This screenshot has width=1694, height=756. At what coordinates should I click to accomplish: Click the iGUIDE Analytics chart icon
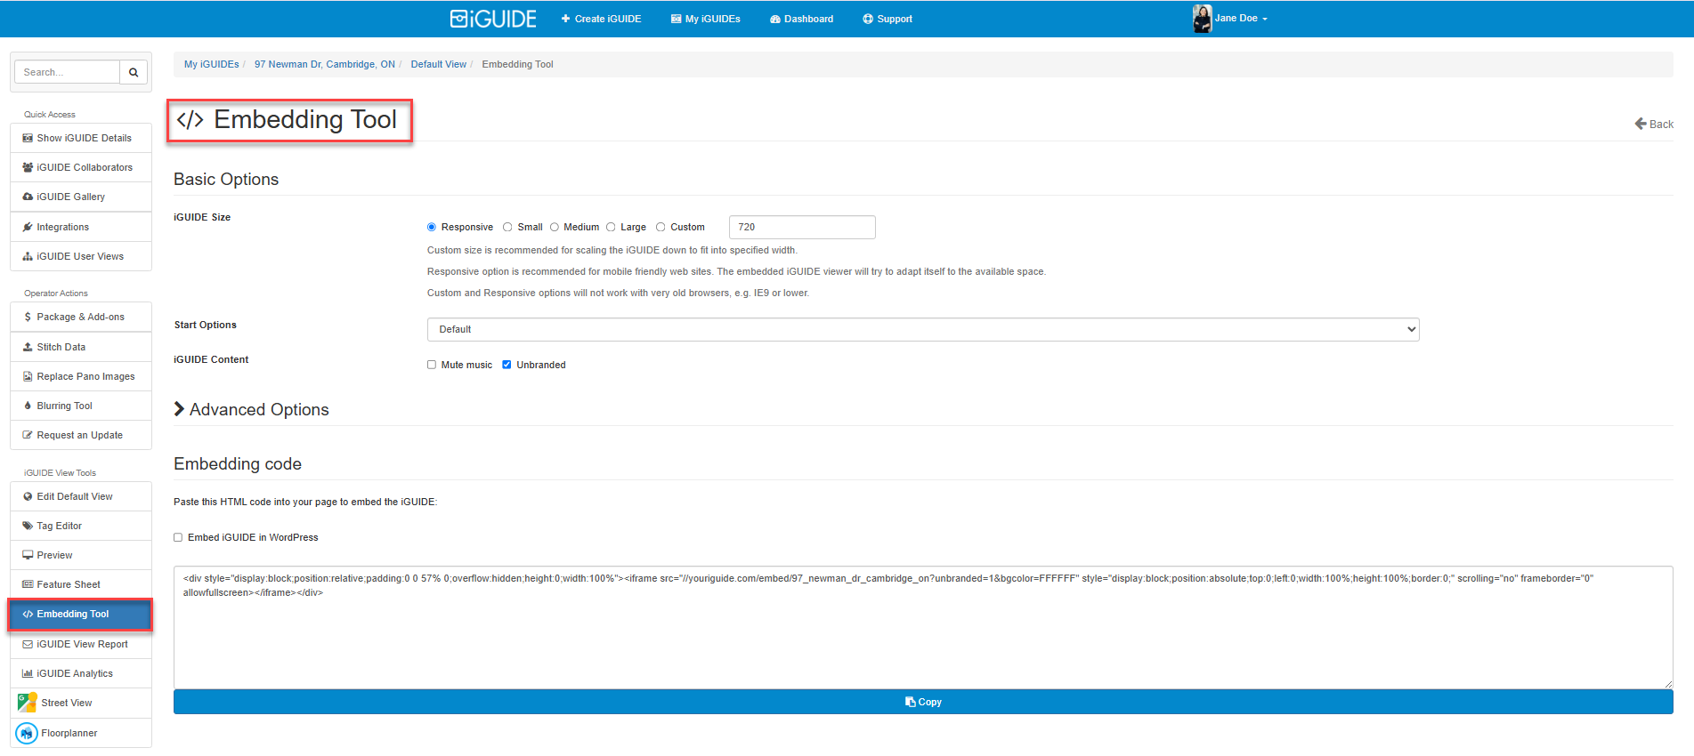click(28, 673)
